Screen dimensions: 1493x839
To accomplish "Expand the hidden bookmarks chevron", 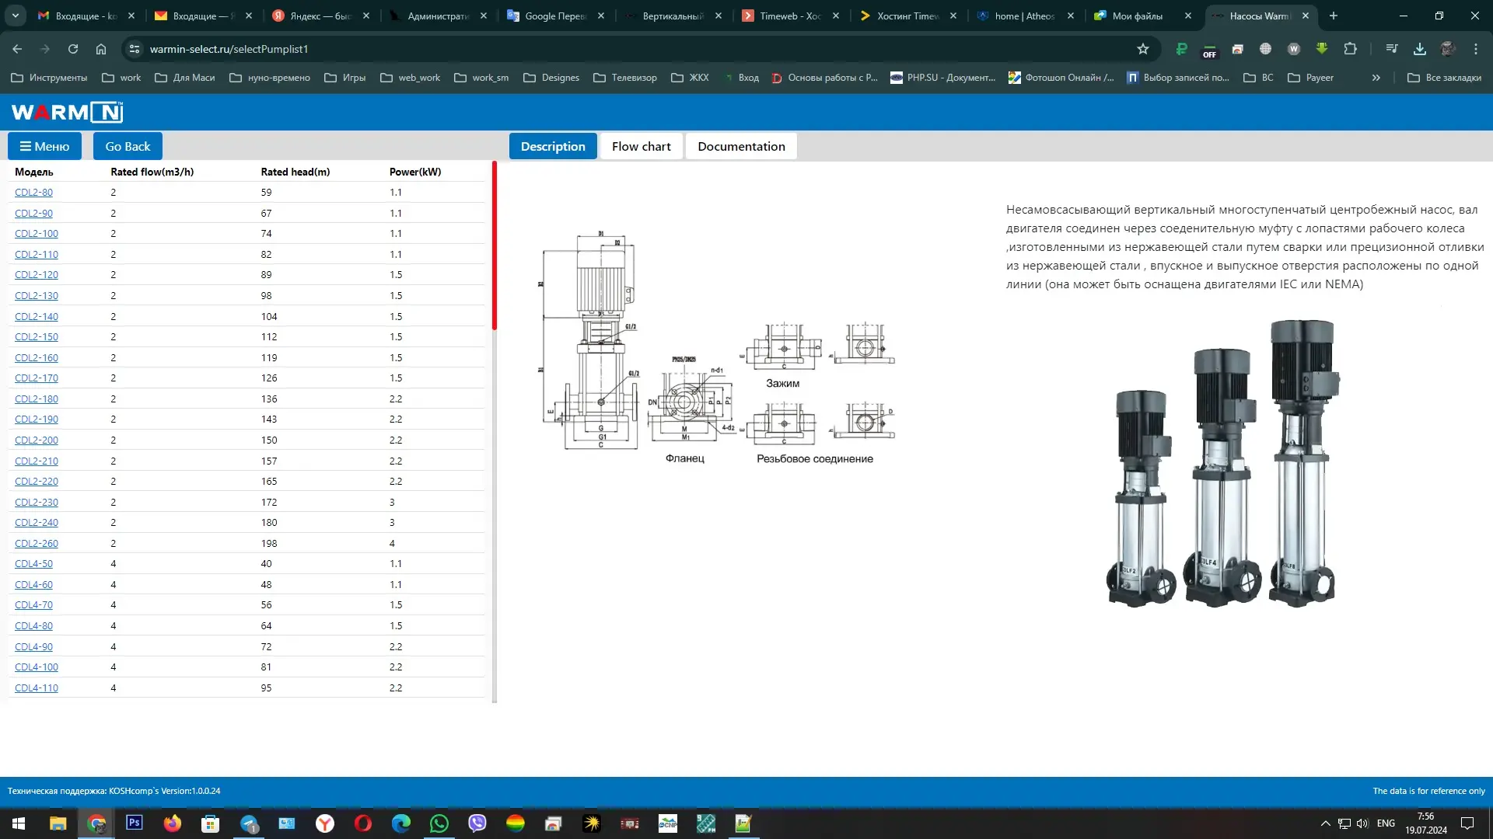I will click(x=1376, y=78).
